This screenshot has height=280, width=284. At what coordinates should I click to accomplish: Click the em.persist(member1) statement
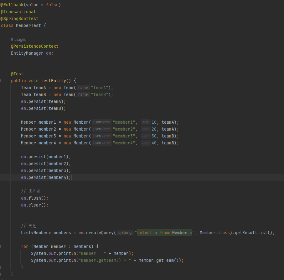pyautogui.click(x=46, y=157)
